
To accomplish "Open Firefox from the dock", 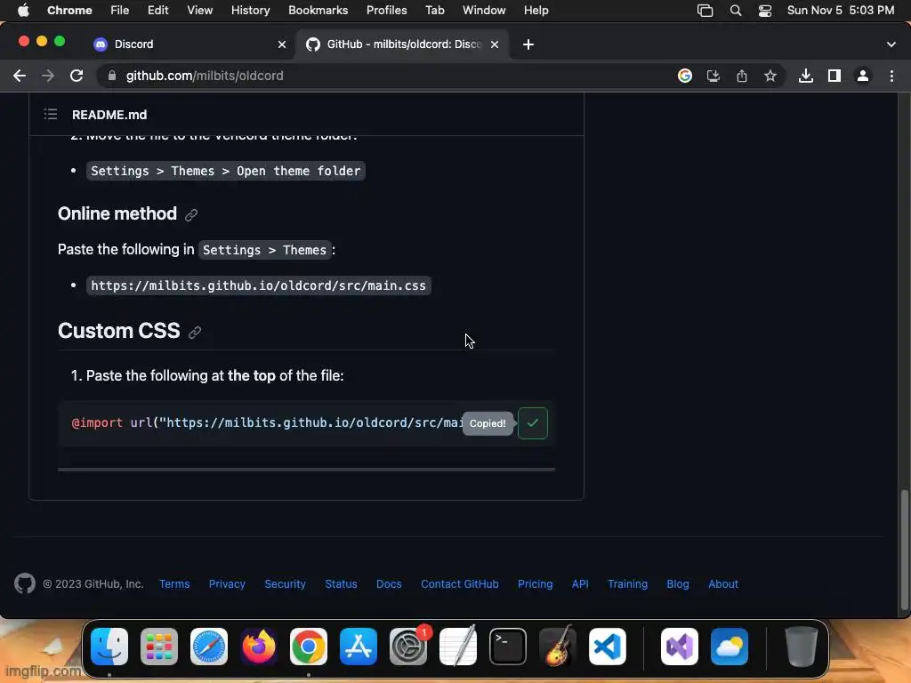I will (259, 647).
